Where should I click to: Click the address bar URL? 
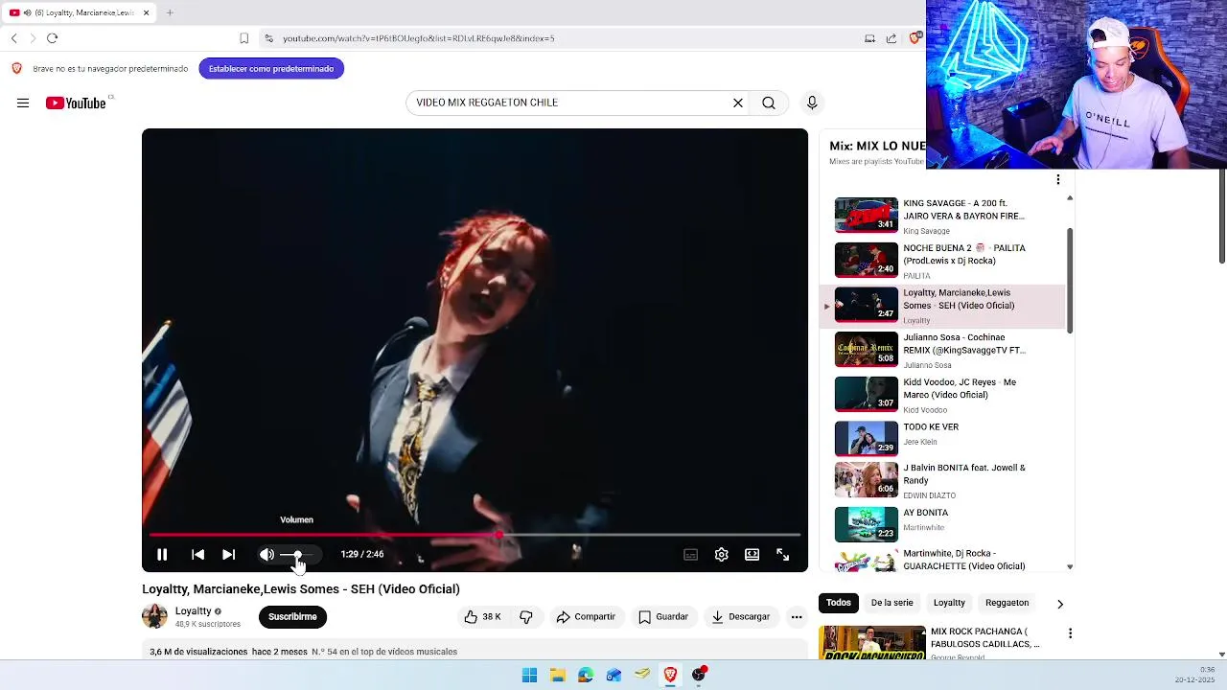(x=418, y=38)
